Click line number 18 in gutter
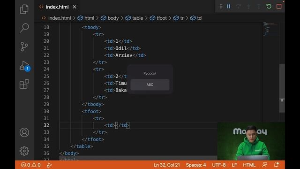Image resolution: width=300 pixels, height=169 pixels. click(x=46, y=27)
